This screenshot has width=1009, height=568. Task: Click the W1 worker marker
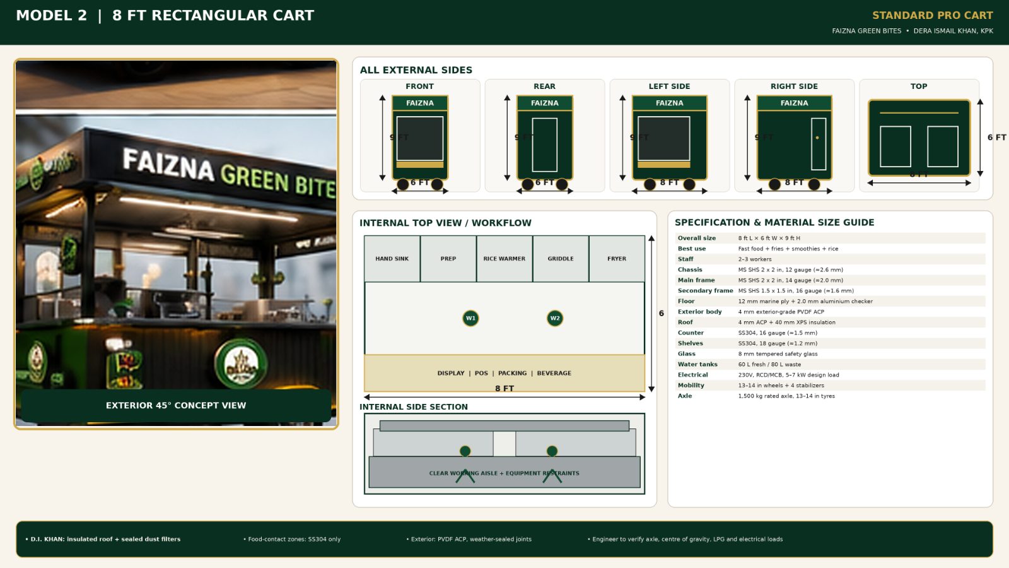470,318
